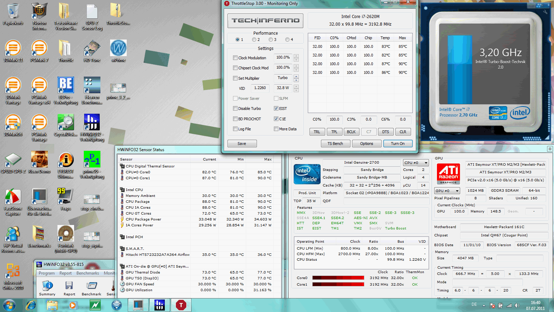Click the Turn On button
The image size is (554, 312).
pyautogui.click(x=398, y=144)
